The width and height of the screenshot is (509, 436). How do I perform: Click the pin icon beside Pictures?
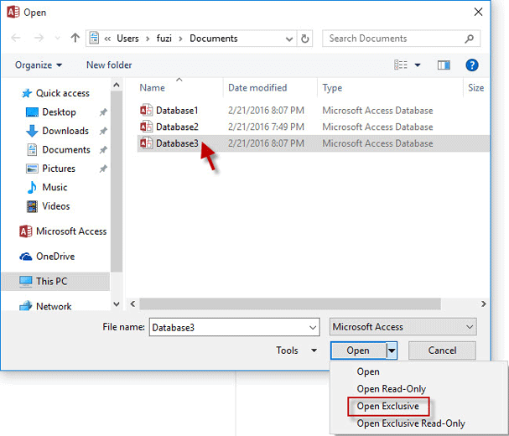(103, 169)
